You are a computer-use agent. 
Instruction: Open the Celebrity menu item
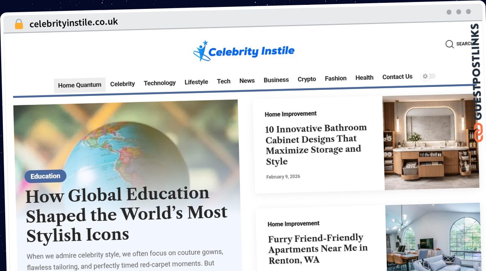coord(122,84)
